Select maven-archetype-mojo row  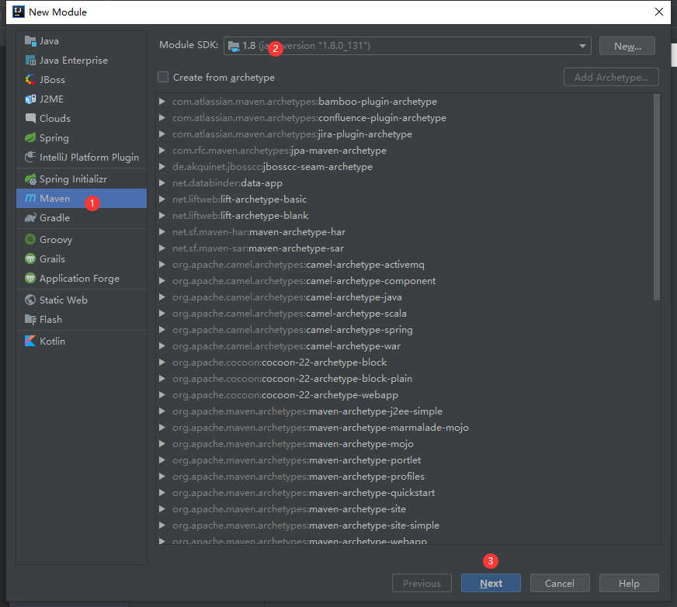pos(404,444)
